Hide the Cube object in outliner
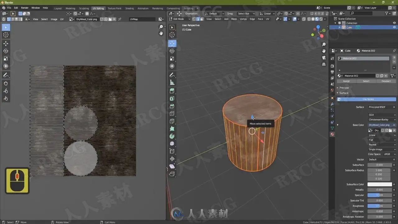Viewport: 398px width, 224px height. 394,27
